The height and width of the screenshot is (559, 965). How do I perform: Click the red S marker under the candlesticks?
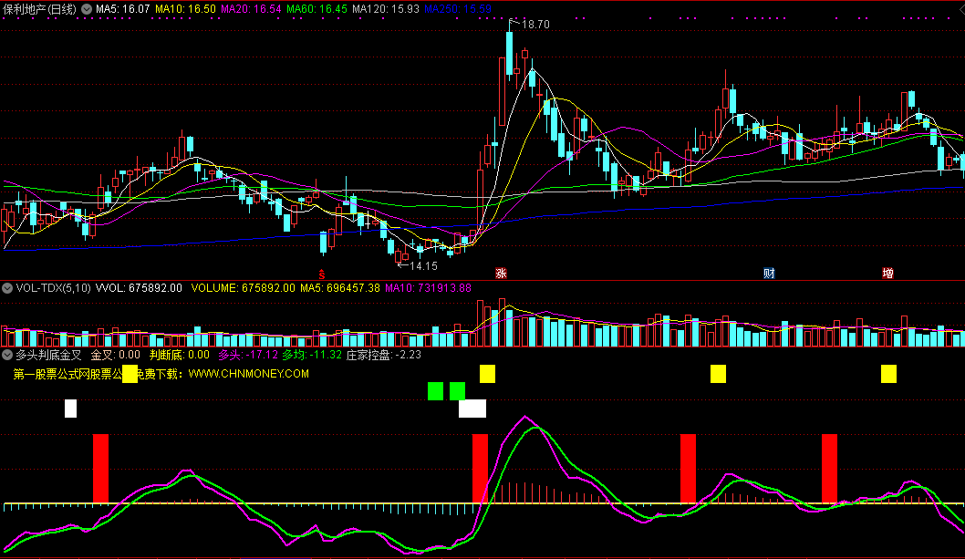(321, 274)
